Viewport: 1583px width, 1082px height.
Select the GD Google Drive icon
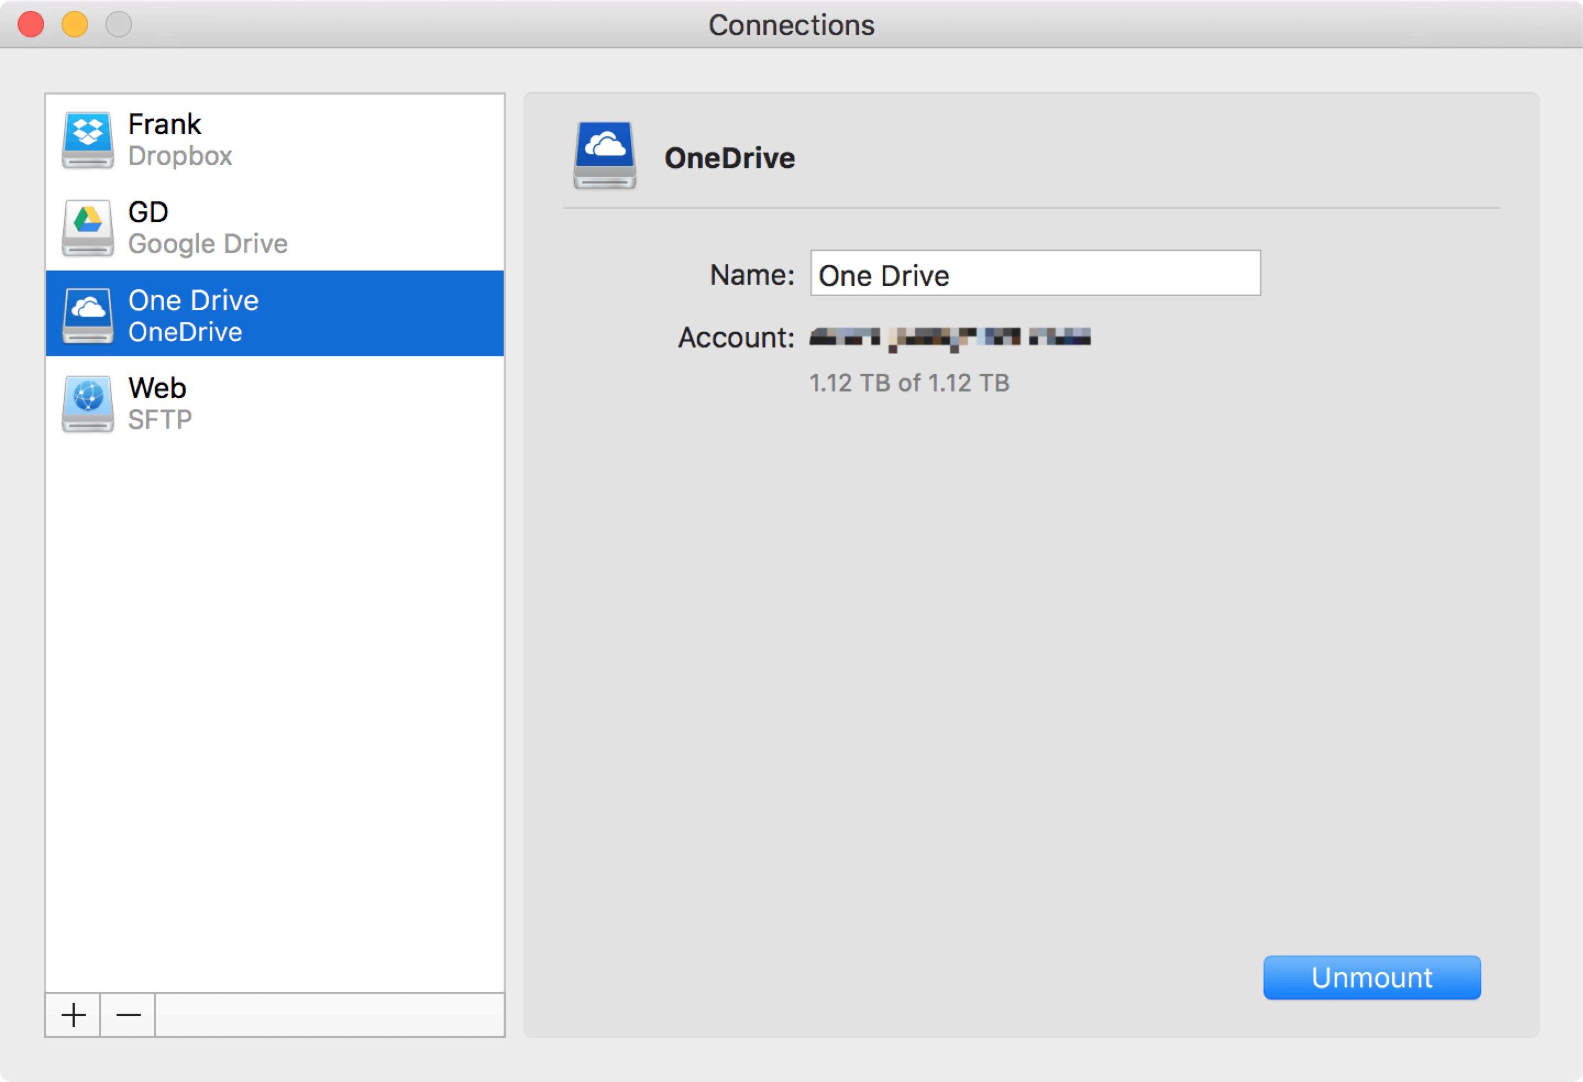(87, 228)
